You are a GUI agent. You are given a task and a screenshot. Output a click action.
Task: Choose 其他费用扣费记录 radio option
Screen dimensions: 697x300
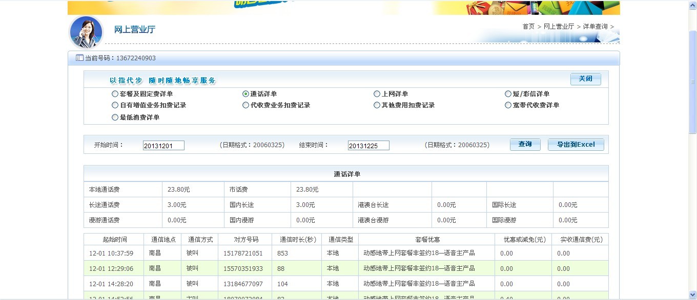(x=377, y=105)
